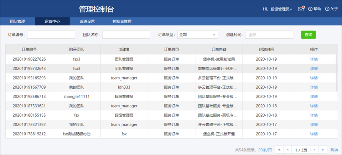Go to the first page of results
The image size is (342, 155).
279,150
